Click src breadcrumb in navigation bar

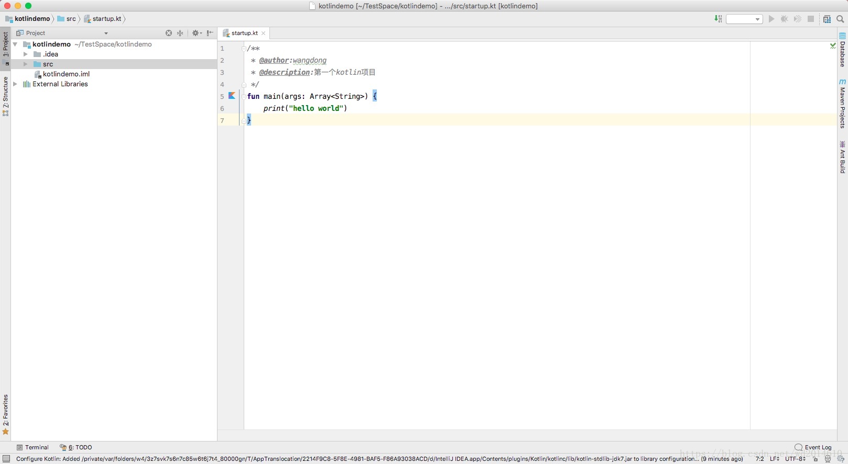coord(67,19)
